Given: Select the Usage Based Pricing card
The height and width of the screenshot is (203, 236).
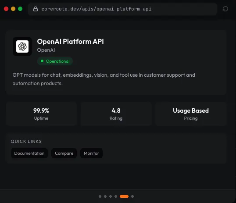Looking at the screenshot, I should click(191, 114).
